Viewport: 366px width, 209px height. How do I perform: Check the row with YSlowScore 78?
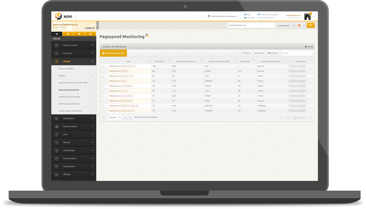click(103, 111)
